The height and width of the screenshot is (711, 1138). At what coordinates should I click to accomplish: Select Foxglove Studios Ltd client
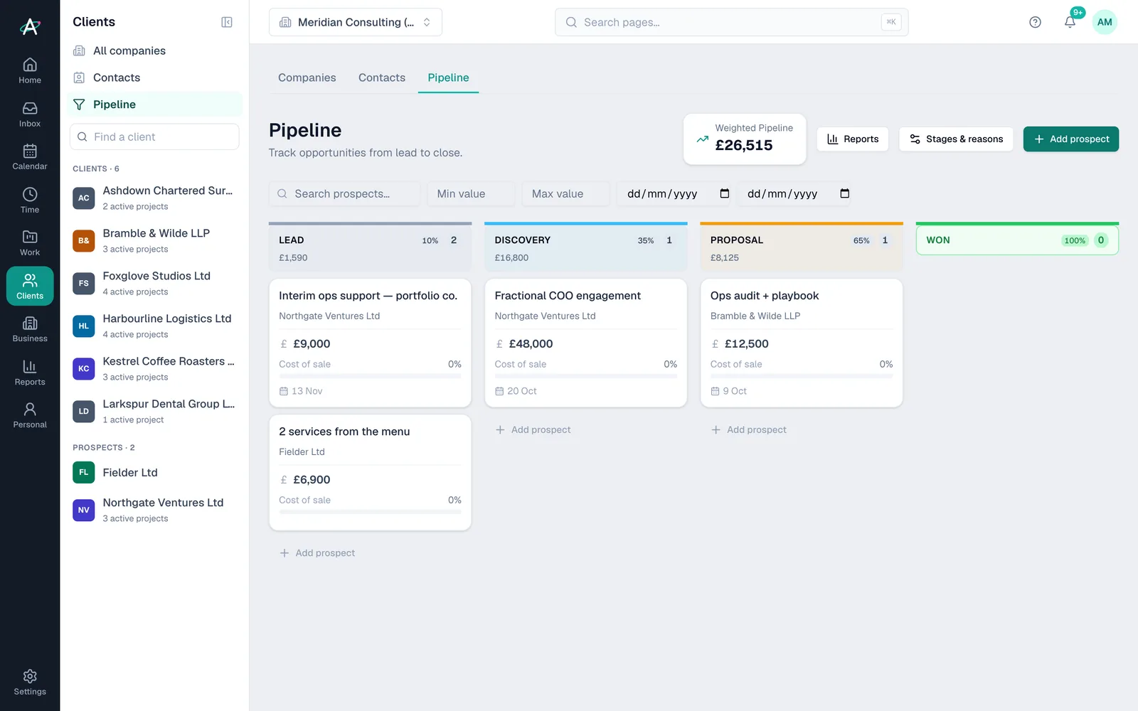click(x=154, y=283)
